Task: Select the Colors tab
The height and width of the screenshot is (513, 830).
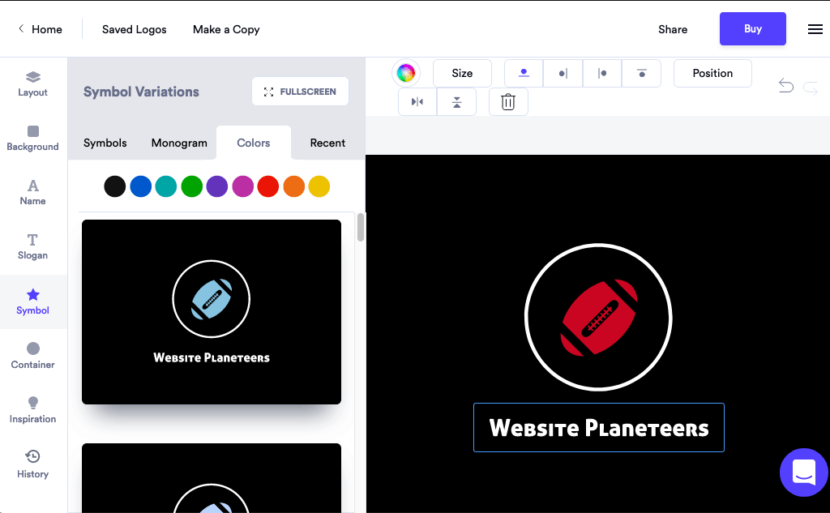Action: pyautogui.click(x=254, y=143)
